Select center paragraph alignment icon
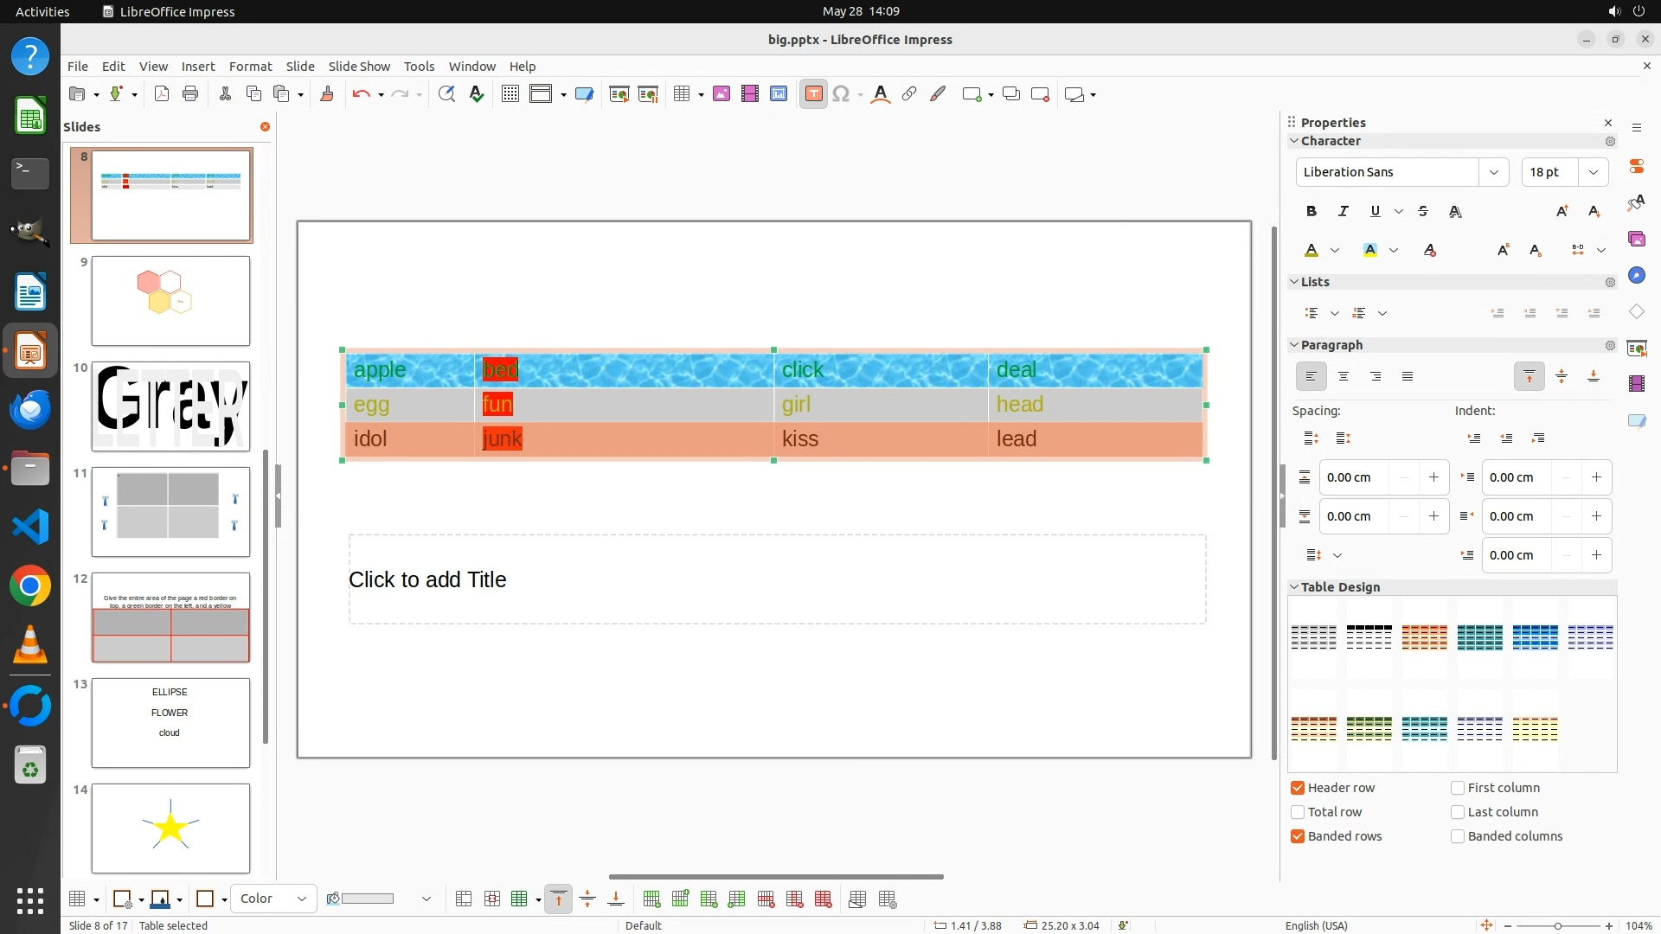The image size is (1661, 934). (x=1344, y=376)
